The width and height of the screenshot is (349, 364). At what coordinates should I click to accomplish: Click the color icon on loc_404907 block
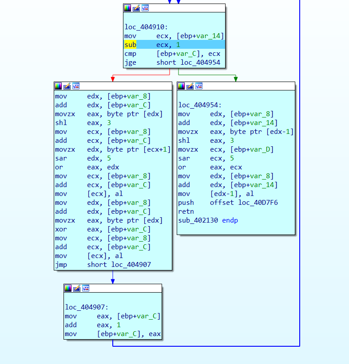pos(68,288)
